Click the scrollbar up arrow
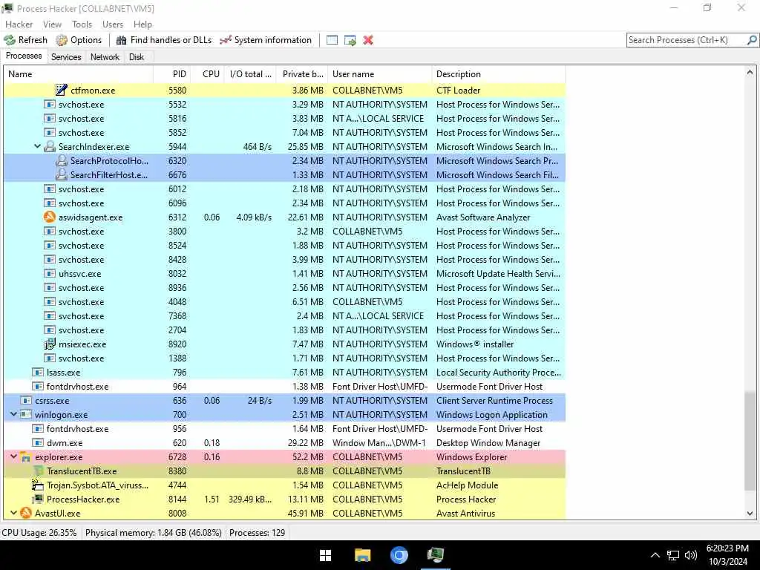The width and height of the screenshot is (760, 570). pos(750,72)
